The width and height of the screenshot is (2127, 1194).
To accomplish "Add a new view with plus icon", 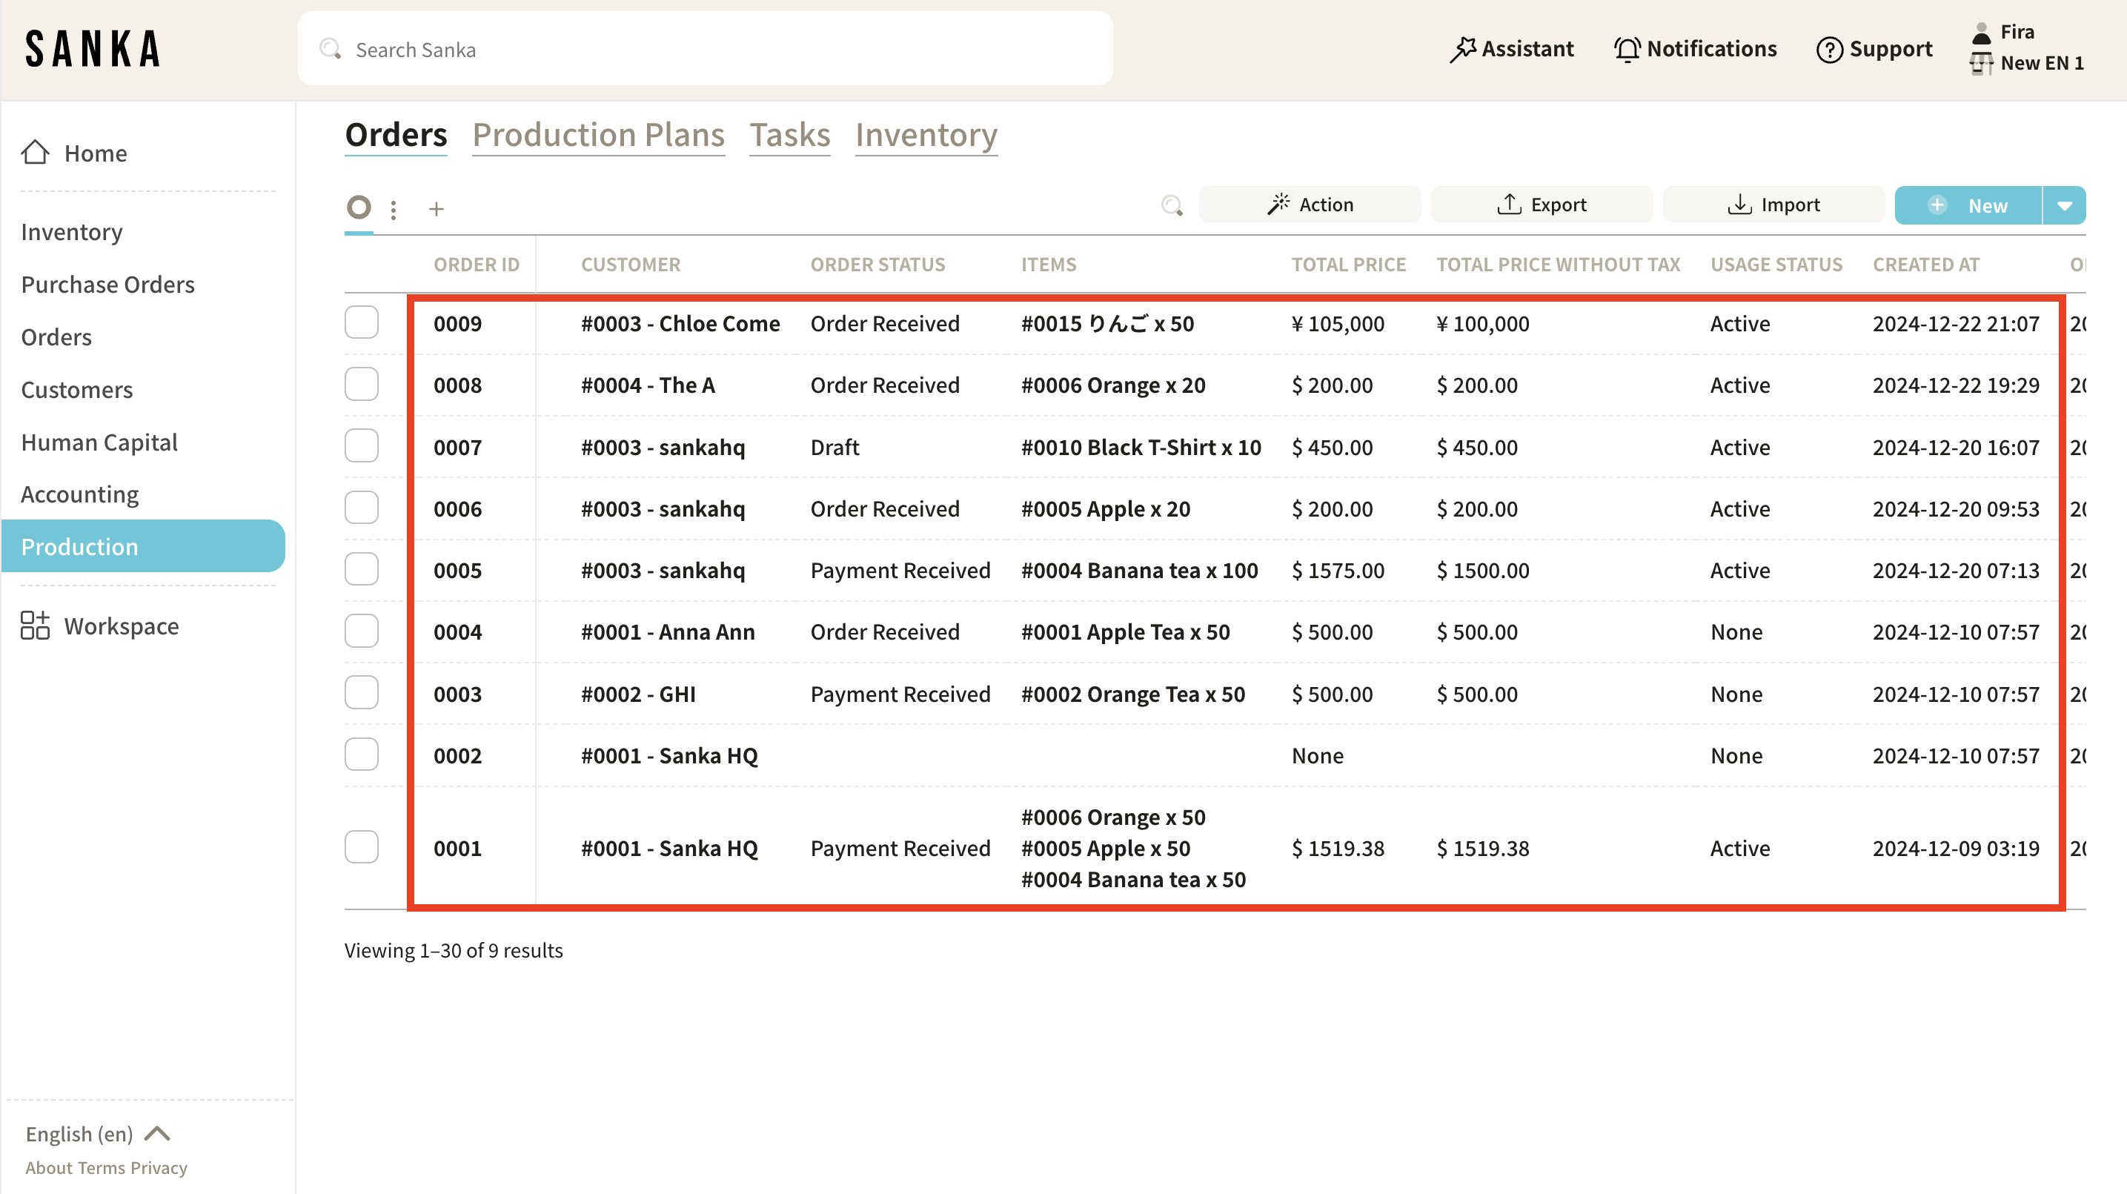I will (436, 209).
